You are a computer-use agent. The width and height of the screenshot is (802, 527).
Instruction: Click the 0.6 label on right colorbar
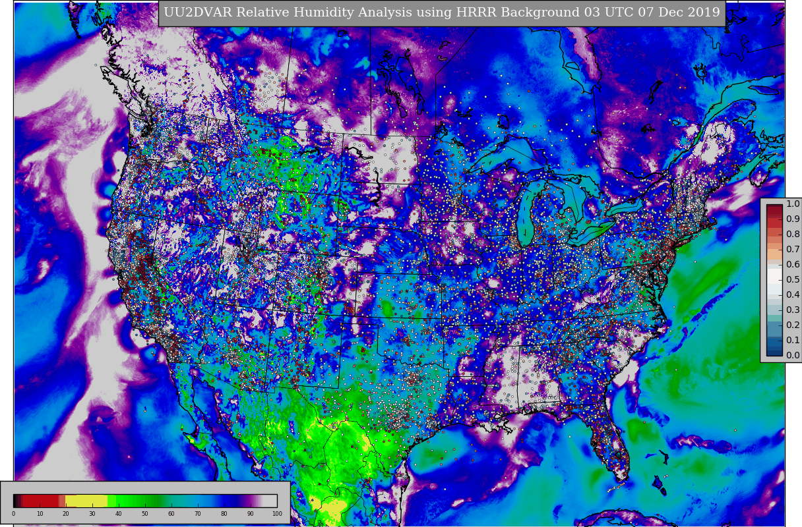(x=793, y=265)
